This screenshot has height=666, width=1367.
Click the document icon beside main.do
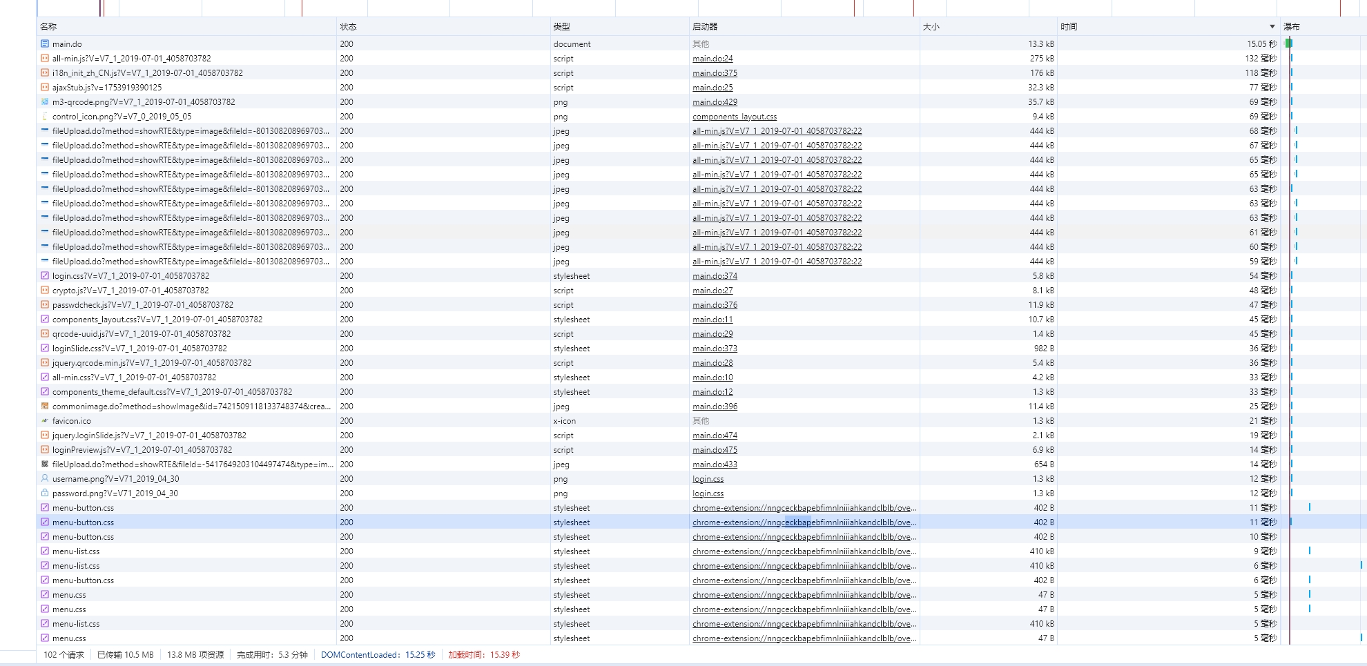click(x=45, y=43)
